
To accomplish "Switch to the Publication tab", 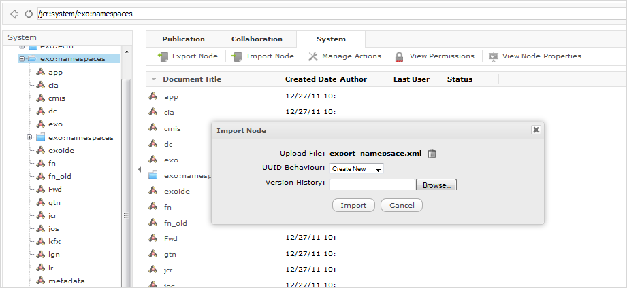I will click(x=183, y=39).
